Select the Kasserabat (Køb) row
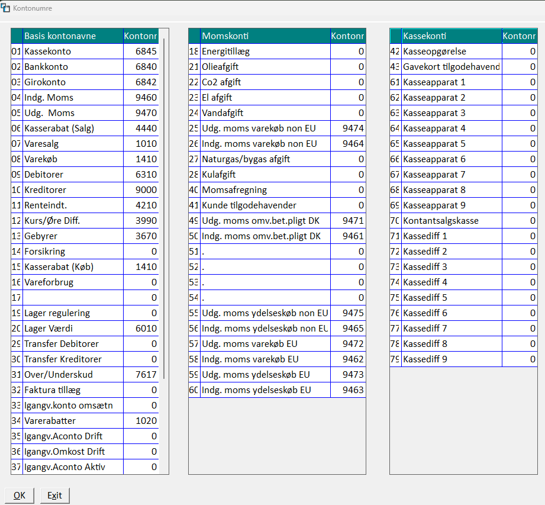545x505 pixels. [85, 267]
